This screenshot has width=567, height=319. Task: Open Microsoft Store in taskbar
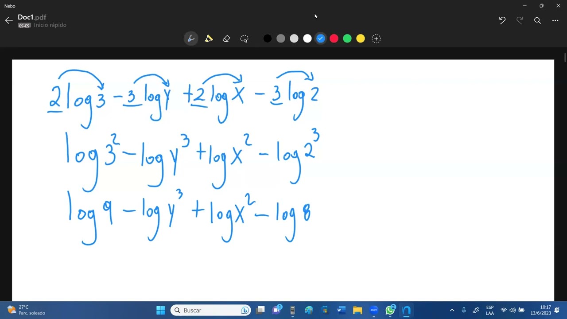pos(325,310)
